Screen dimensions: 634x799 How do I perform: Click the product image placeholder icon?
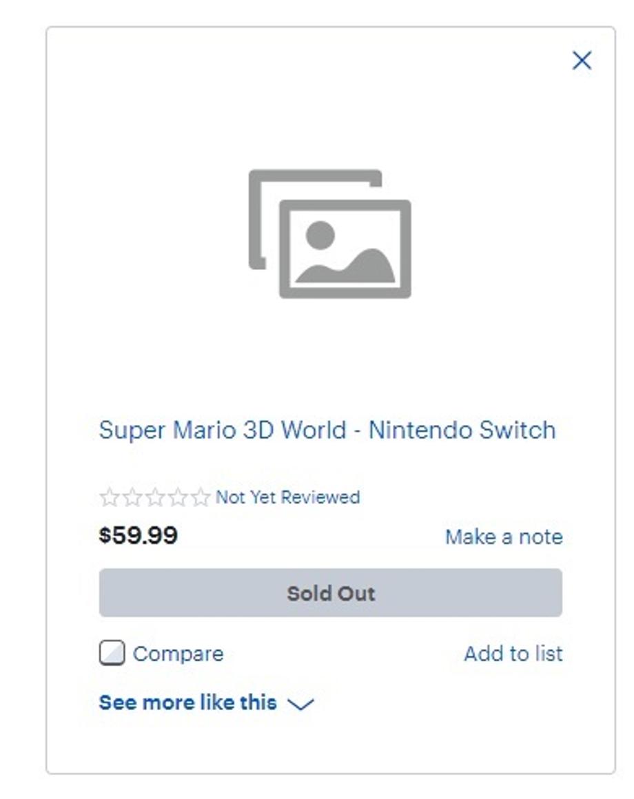pos(330,234)
